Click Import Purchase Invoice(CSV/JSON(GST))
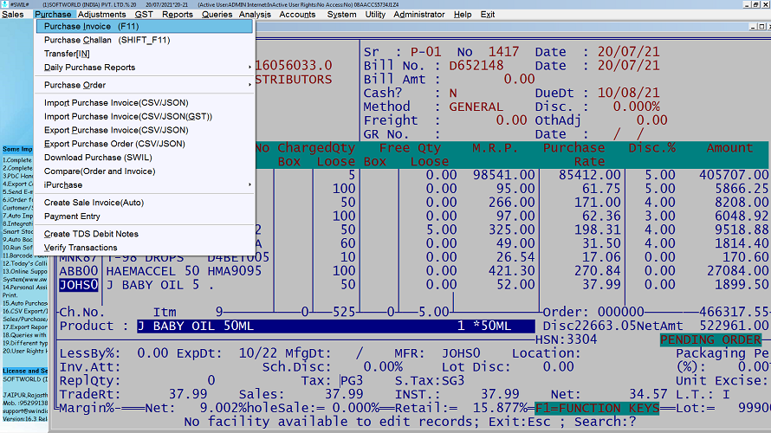Viewport: 771px width, 433px height. click(128, 116)
